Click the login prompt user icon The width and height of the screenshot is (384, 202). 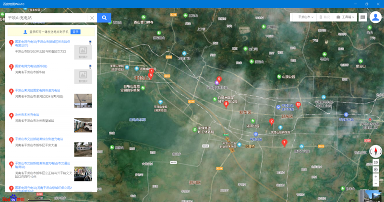(x=25, y=32)
